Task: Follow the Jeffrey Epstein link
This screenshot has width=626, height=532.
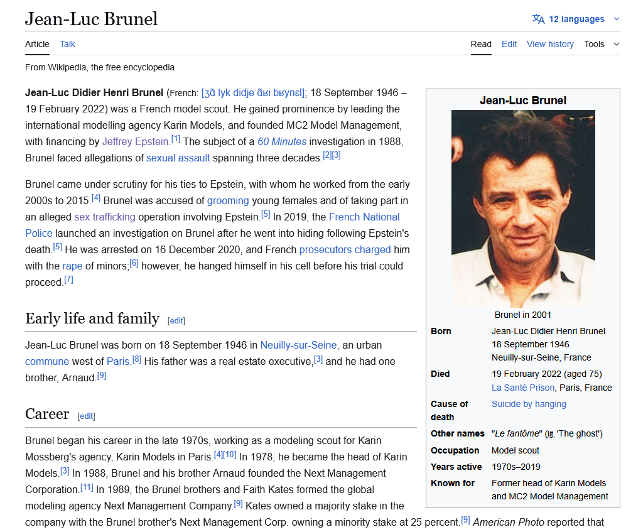Action: pos(136,142)
